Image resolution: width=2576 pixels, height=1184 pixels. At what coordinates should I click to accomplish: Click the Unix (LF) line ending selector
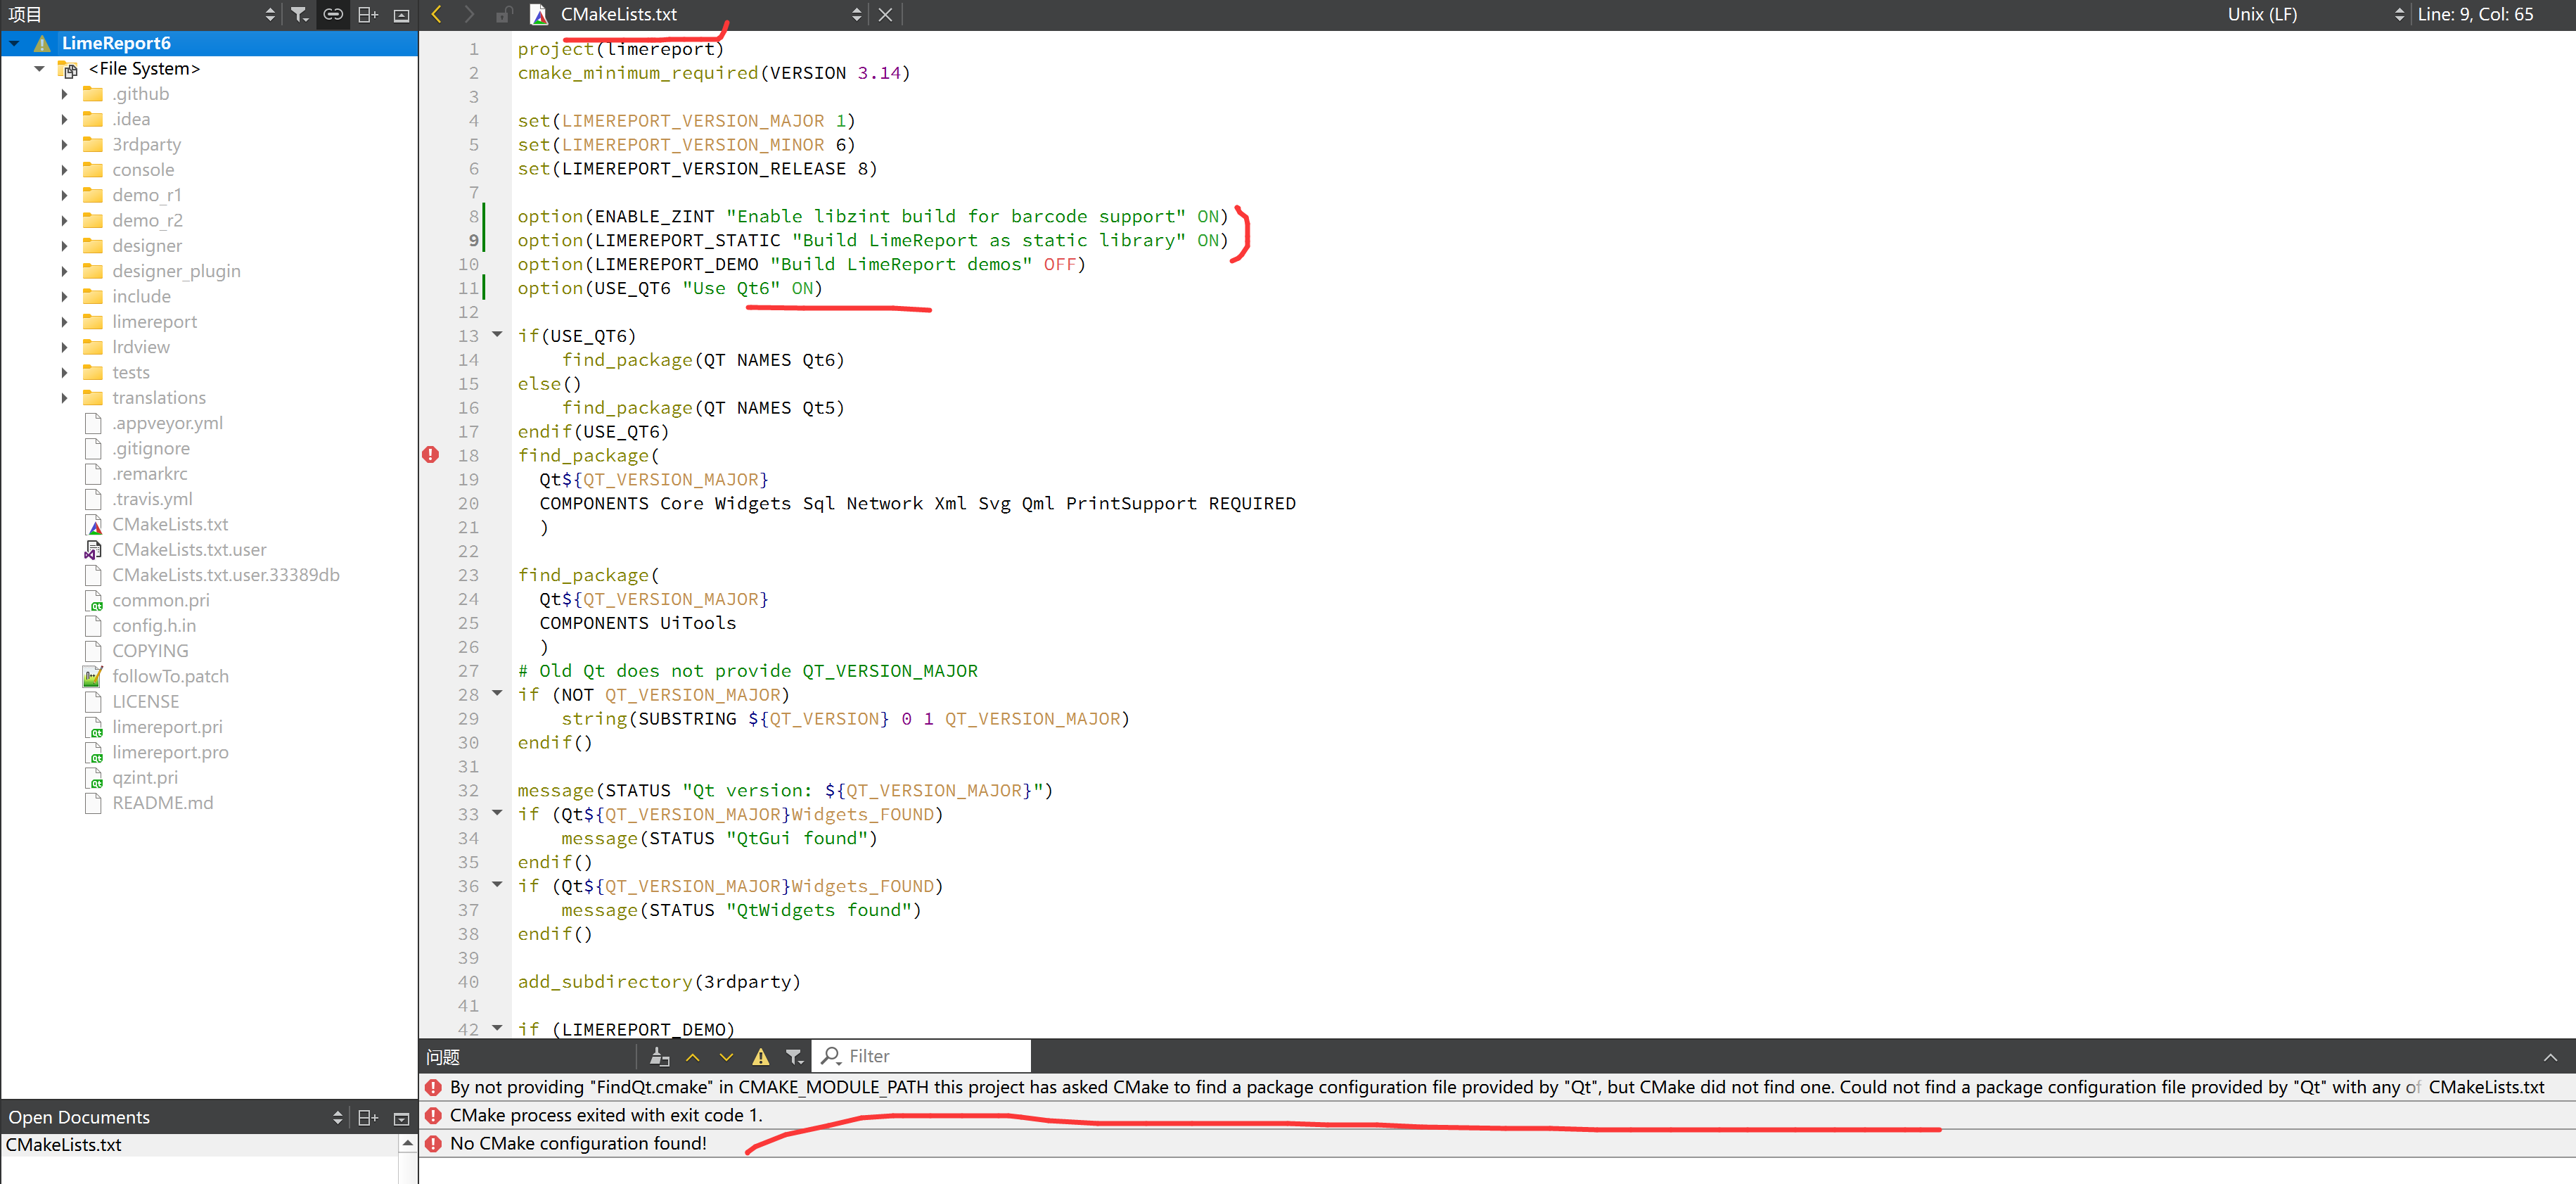[x=2262, y=14]
